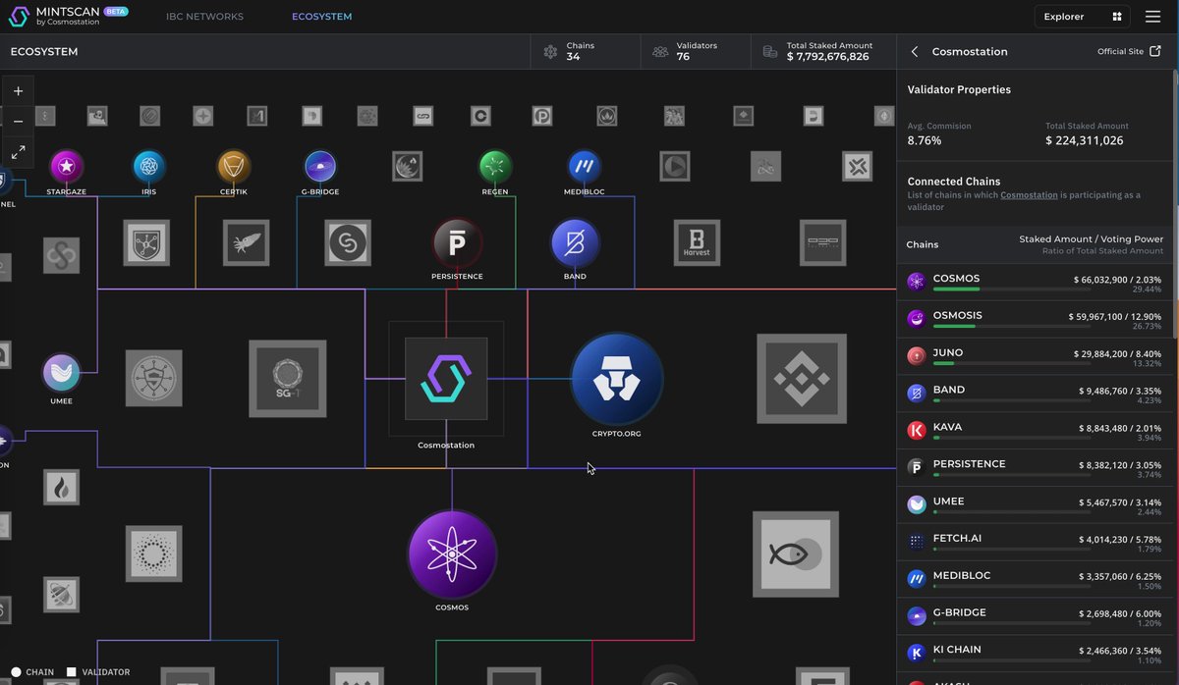Select BAND row in chains list
The width and height of the screenshot is (1179, 685).
tap(1036, 395)
